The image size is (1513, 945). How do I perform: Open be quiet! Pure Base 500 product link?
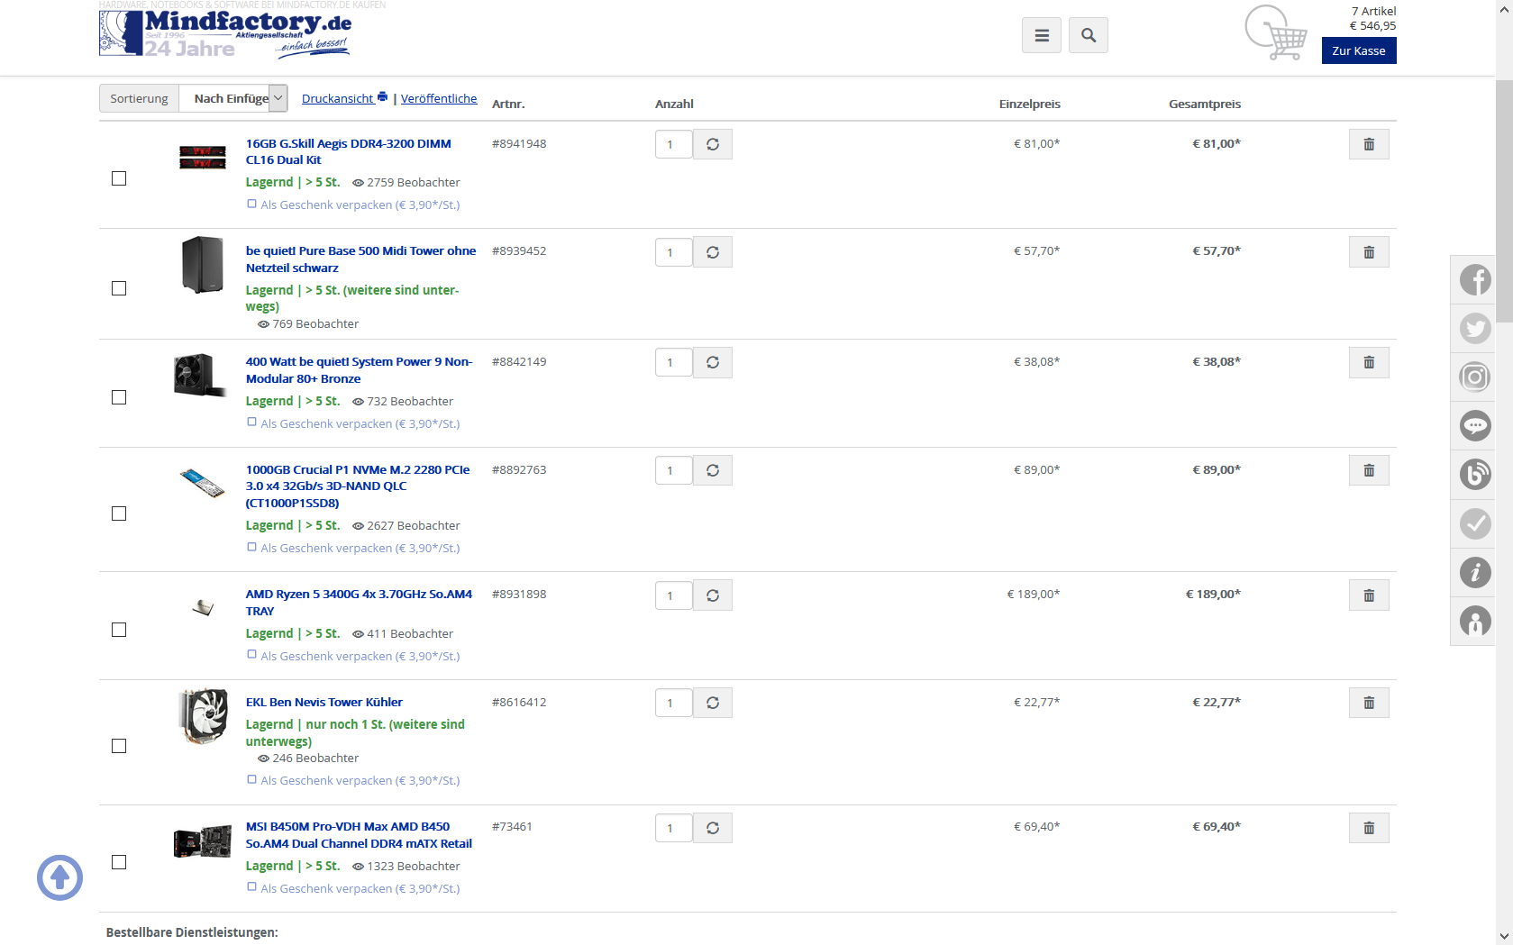(360, 259)
